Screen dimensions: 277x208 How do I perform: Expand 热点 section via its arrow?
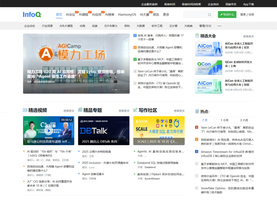point(209,111)
